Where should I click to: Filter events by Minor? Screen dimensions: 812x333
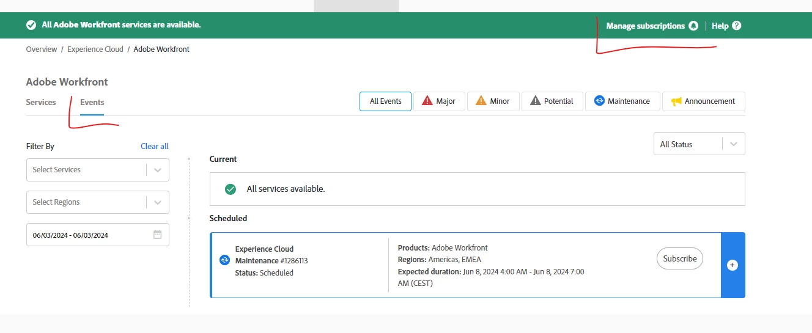coord(493,101)
